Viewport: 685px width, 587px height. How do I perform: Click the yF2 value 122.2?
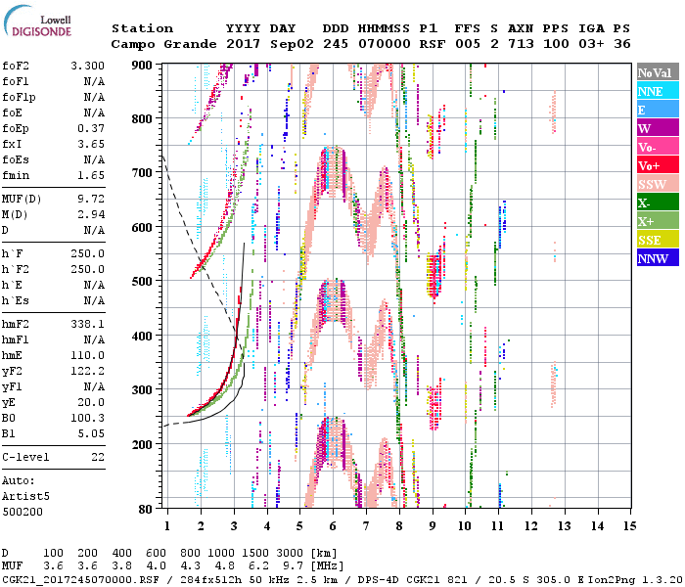point(87,371)
